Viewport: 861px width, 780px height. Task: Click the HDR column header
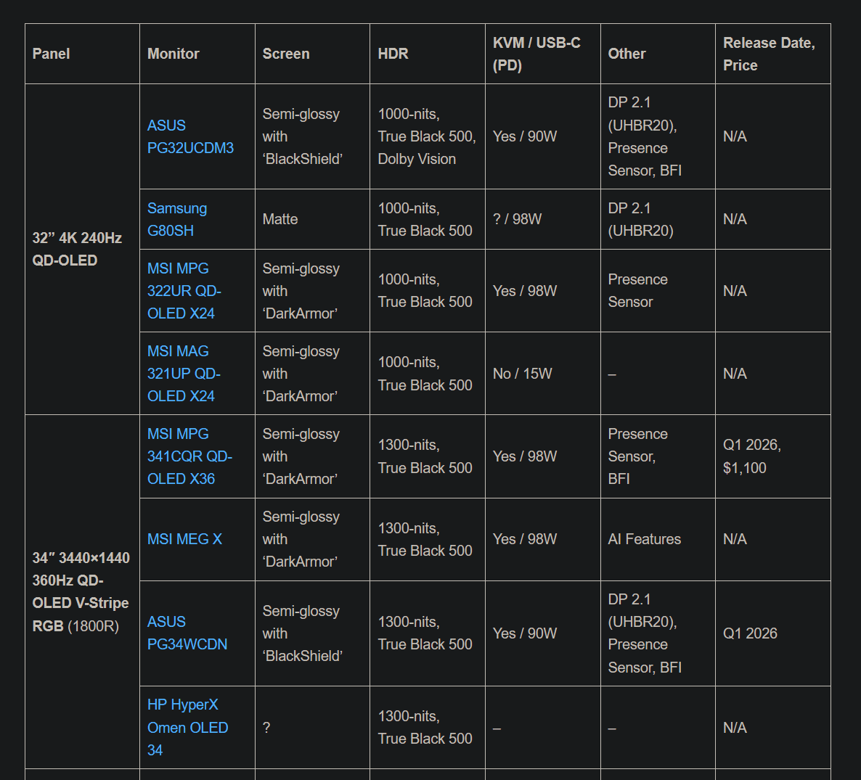pyautogui.click(x=393, y=54)
